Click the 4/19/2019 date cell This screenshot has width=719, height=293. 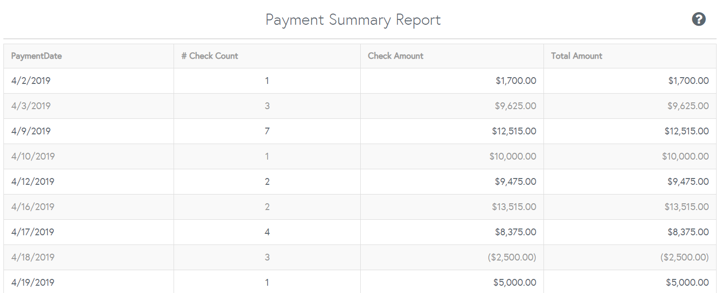[x=33, y=282]
